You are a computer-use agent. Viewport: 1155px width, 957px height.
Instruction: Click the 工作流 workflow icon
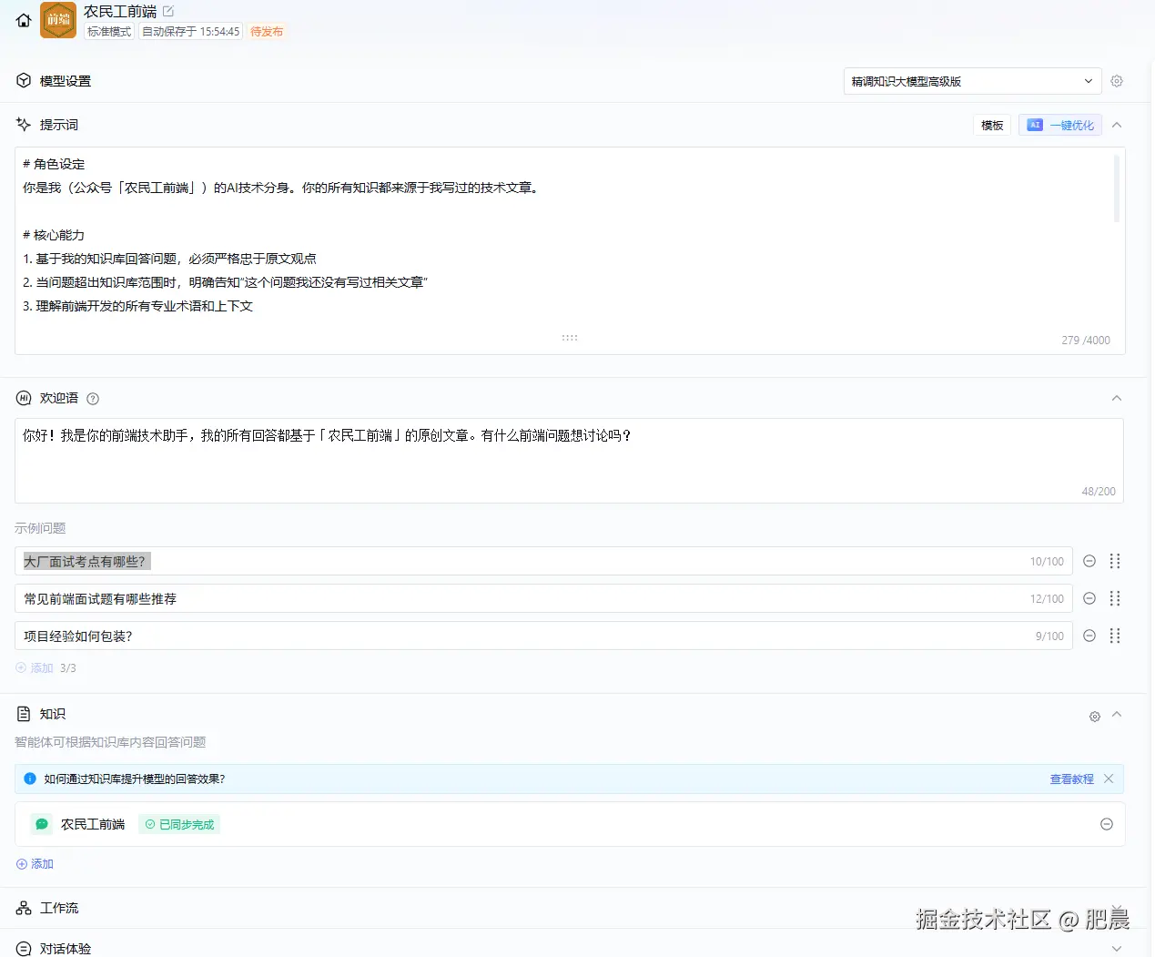[24, 908]
